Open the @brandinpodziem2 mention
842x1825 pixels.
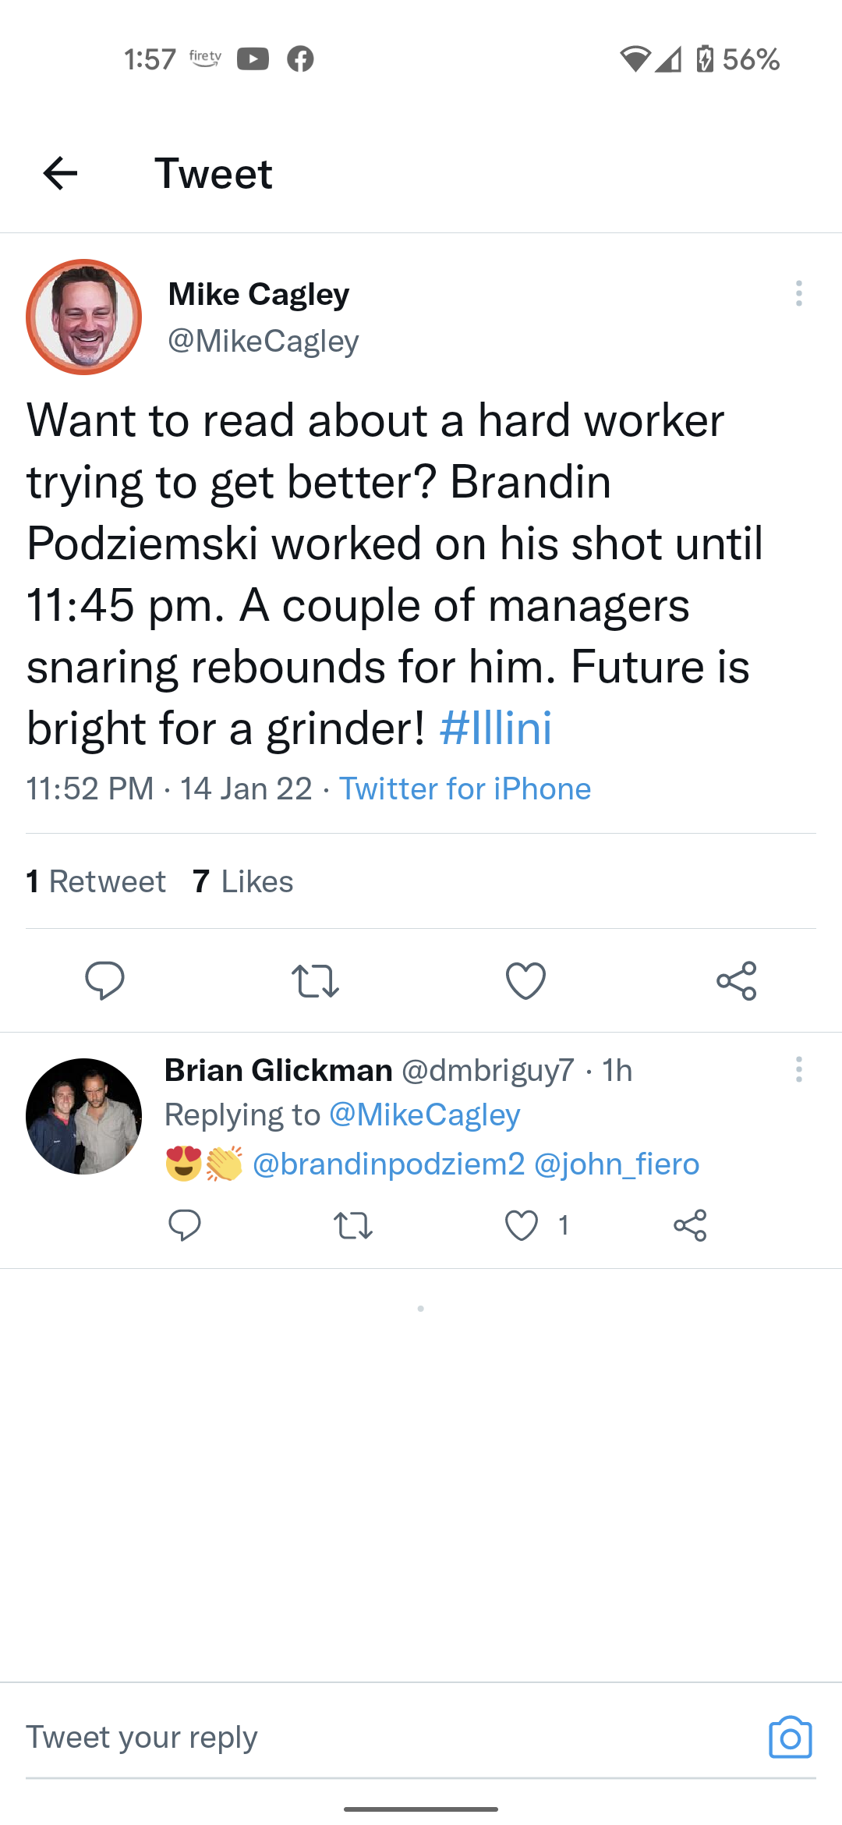[x=388, y=1164]
